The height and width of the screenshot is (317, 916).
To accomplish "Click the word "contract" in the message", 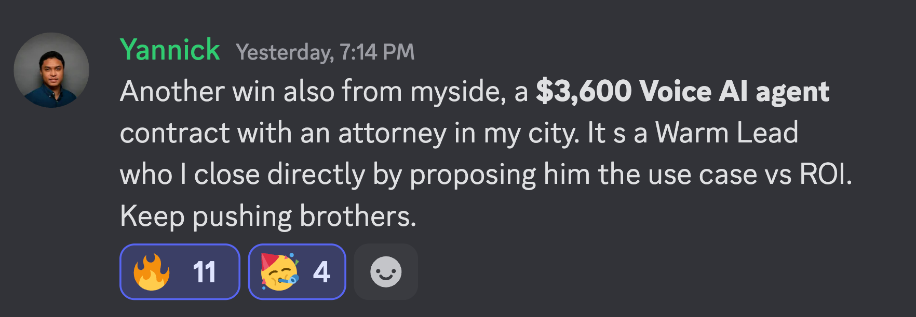I will pyautogui.click(x=174, y=134).
